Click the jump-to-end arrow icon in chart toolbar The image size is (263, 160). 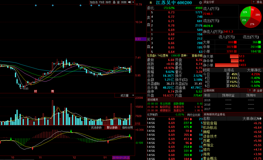click(x=130, y=2)
